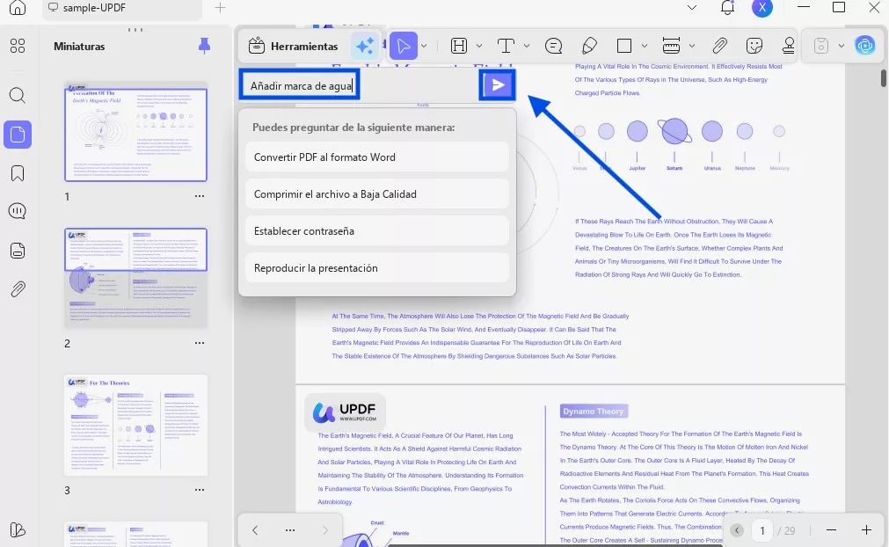Send the AI prompt with arrow button
The height and width of the screenshot is (547, 889).
[497, 85]
